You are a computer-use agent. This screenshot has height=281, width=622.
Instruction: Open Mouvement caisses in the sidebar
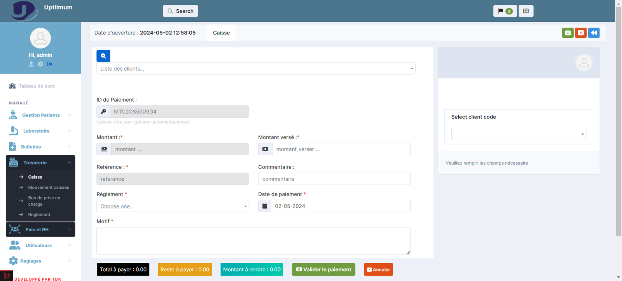pos(49,187)
